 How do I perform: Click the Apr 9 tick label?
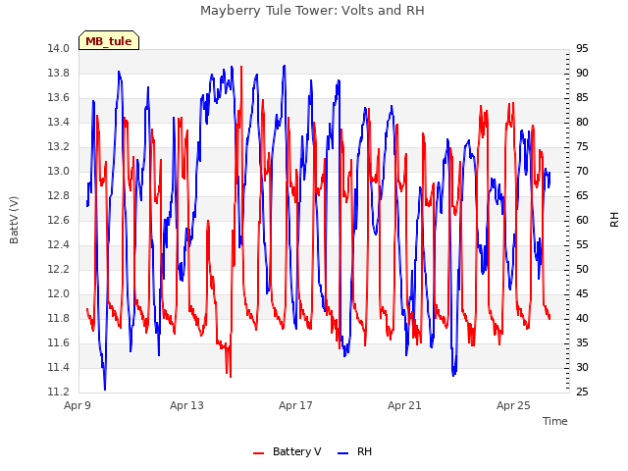click(x=78, y=405)
